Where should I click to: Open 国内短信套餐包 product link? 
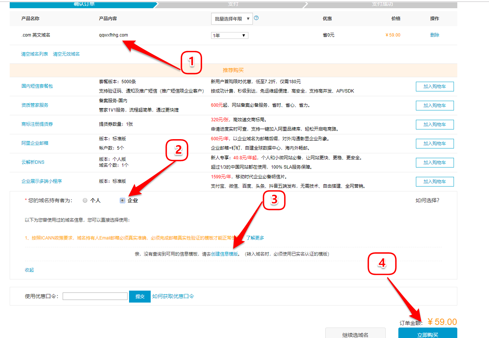coord(37,86)
